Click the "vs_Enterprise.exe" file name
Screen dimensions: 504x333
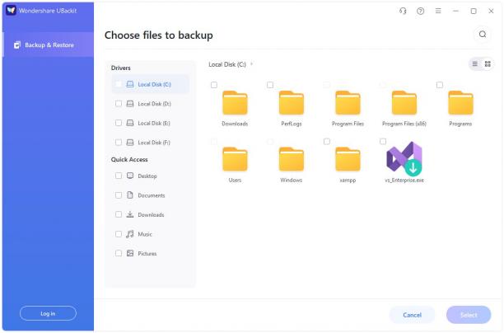pyautogui.click(x=404, y=181)
